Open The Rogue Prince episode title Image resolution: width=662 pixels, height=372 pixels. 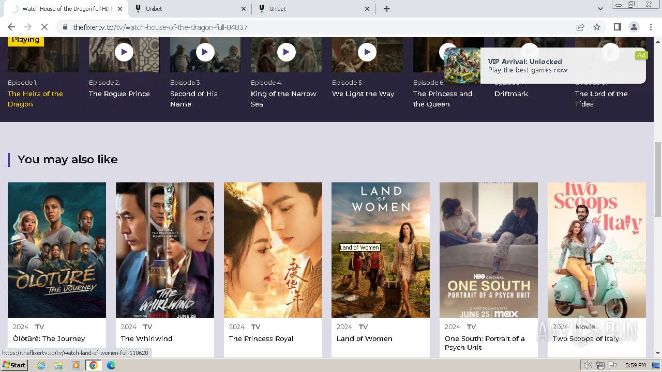coord(119,94)
